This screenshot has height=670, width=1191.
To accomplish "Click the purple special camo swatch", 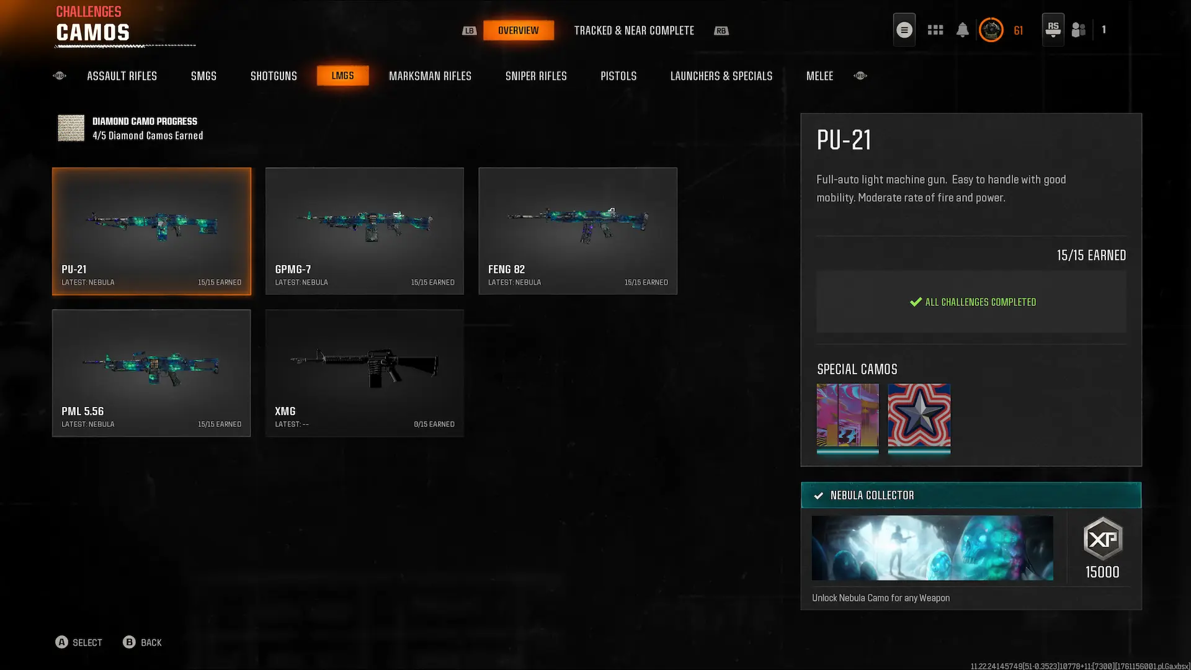I will click(x=847, y=415).
